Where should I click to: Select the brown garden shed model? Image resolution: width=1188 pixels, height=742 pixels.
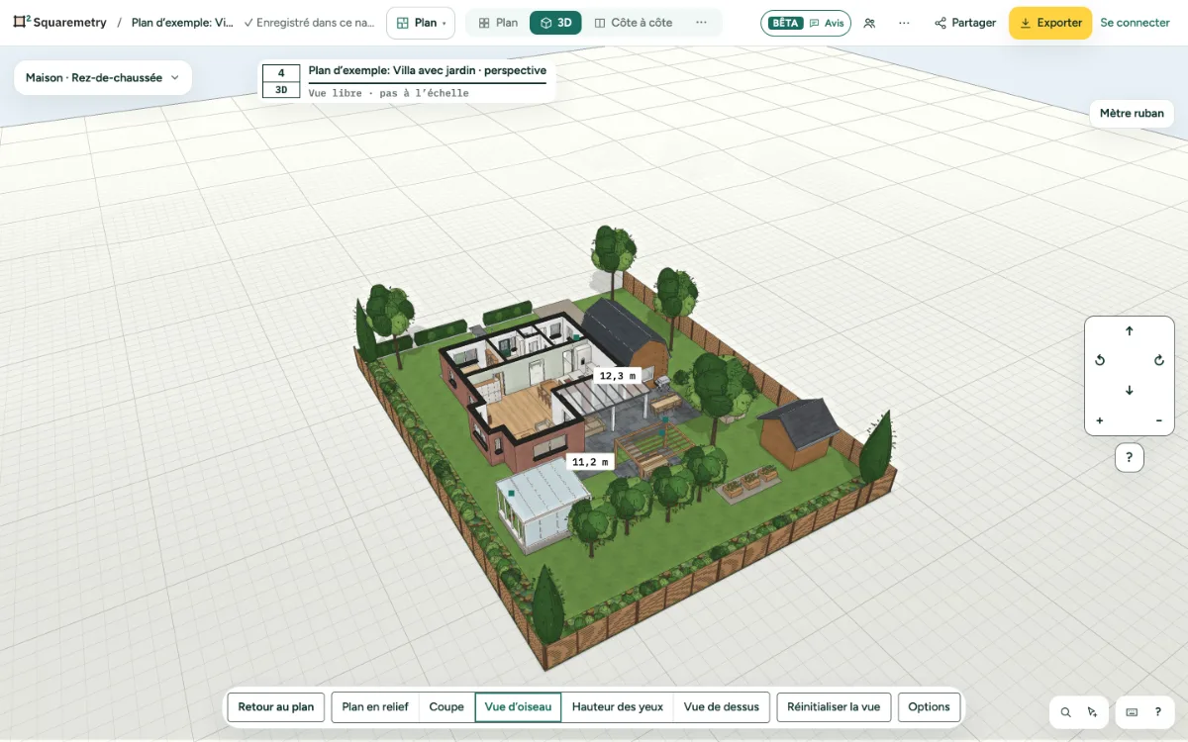(799, 431)
